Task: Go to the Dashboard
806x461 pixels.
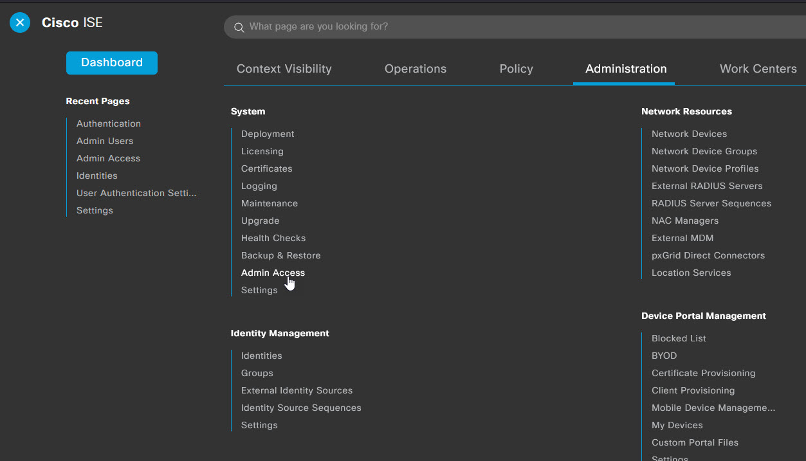Action: (x=112, y=62)
